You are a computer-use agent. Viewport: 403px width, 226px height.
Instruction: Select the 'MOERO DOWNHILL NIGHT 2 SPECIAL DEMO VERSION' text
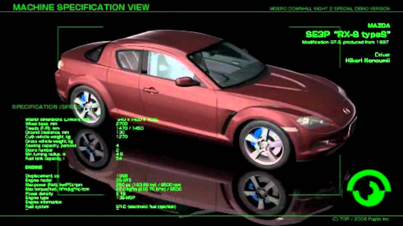tap(330, 9)
